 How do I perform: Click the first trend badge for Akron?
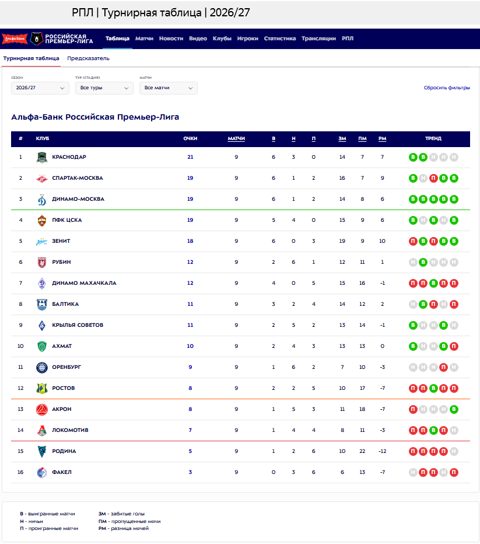413,409
